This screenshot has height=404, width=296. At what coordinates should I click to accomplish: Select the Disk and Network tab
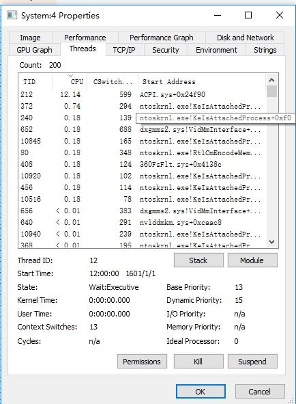(x=245, y=38)
